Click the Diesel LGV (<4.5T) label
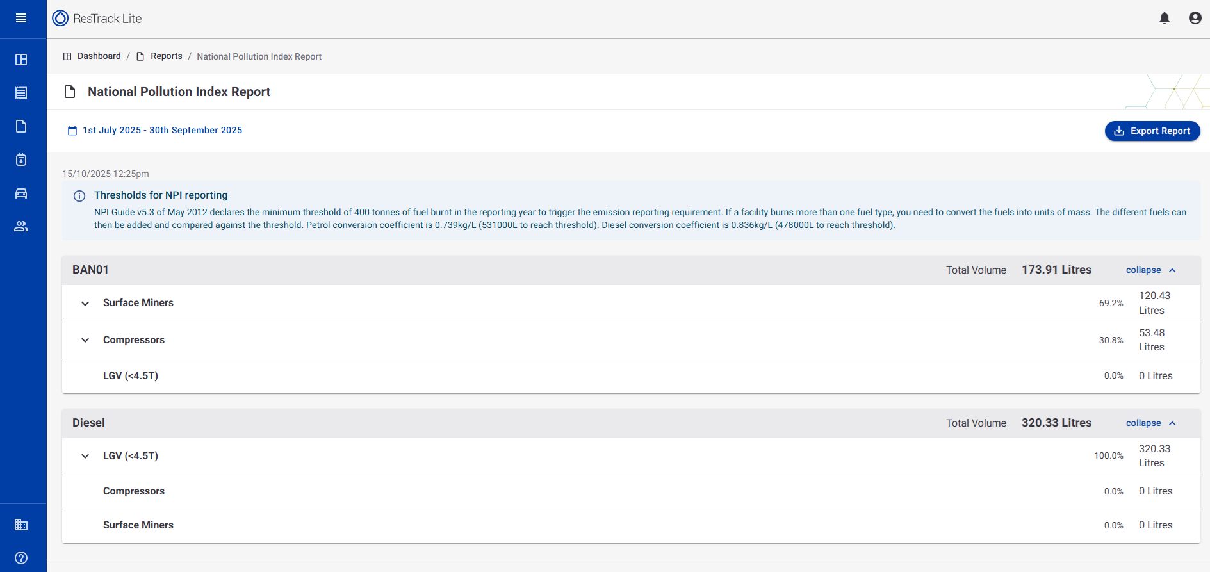This screenshot has width=1210, height=572. (131, 456)
